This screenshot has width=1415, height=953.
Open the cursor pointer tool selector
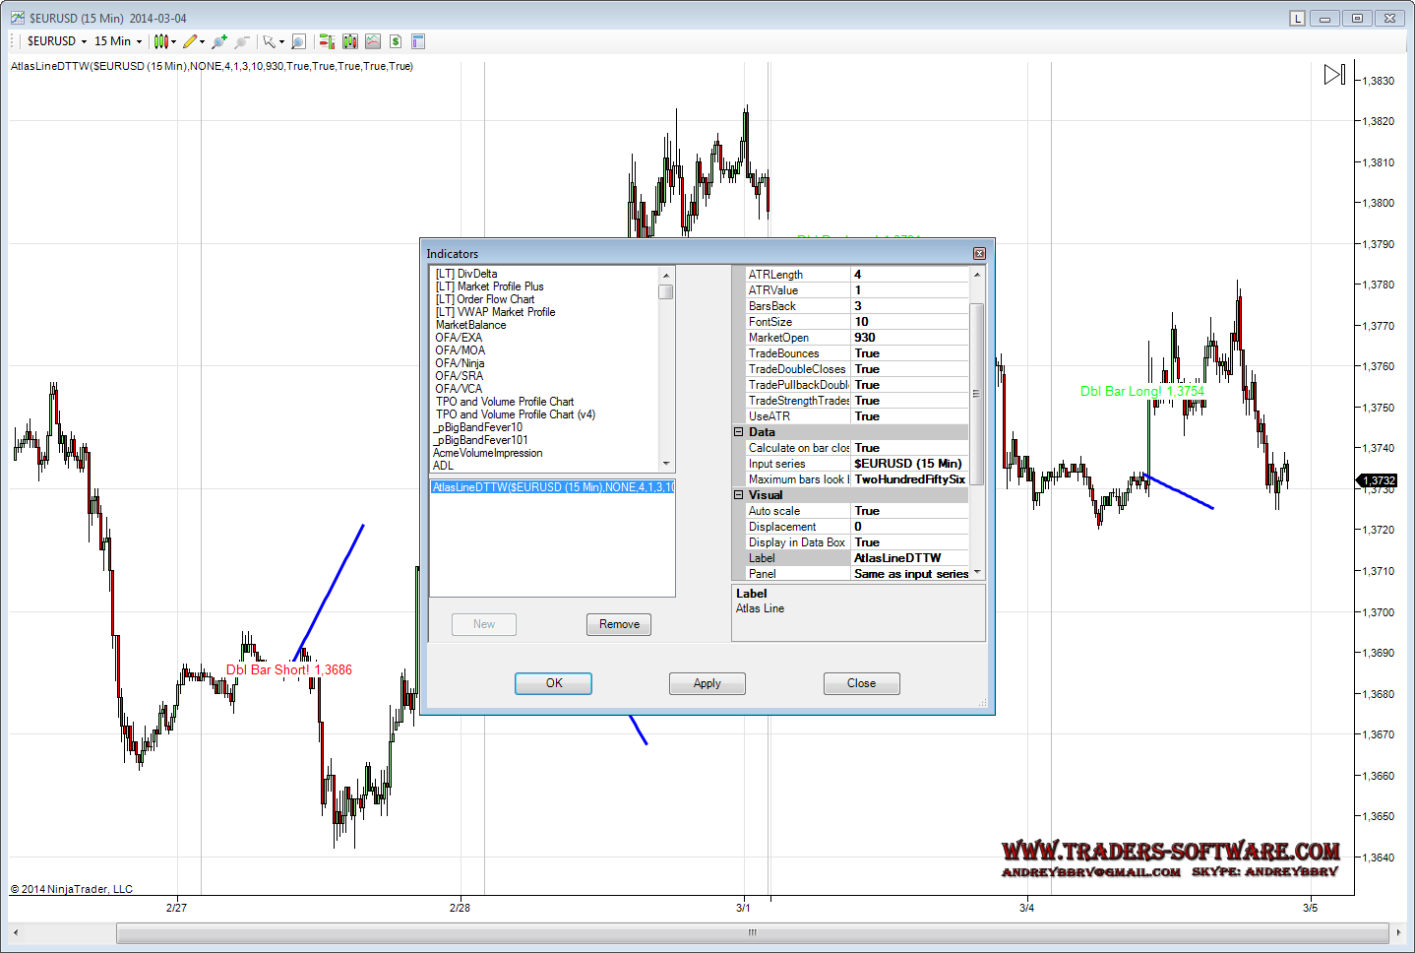pos(269,41)
